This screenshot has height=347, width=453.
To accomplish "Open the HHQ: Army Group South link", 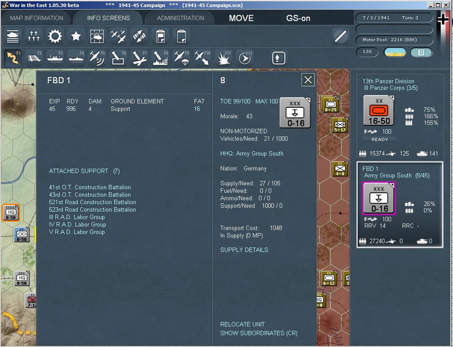I will coord(252,153).
